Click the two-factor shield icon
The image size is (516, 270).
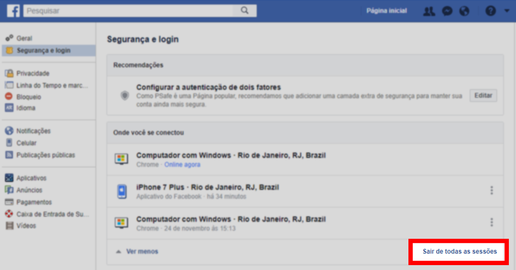pyautogui.click(x=124, y=96)
